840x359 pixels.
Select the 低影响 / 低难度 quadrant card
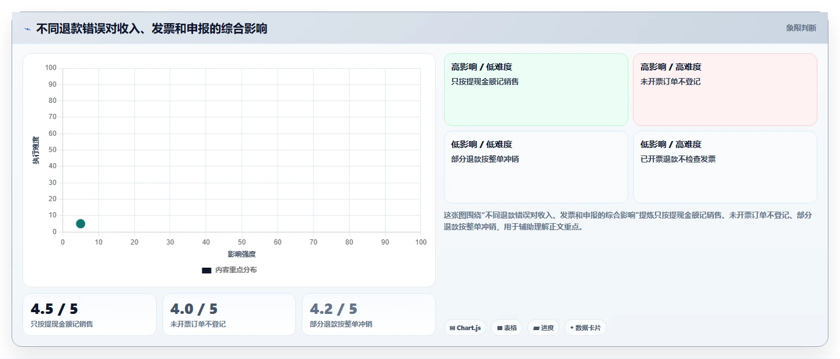[536, 167]
